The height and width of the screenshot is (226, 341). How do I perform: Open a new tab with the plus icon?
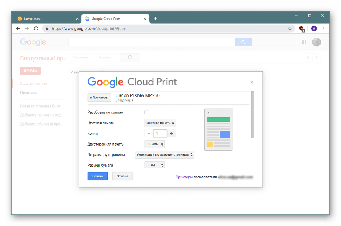(155, 19)
